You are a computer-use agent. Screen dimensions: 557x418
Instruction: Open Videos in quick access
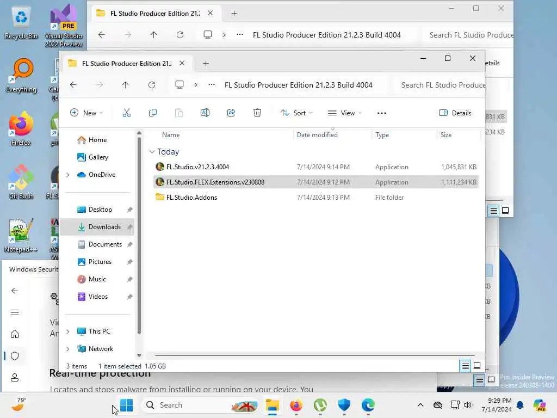98,297
